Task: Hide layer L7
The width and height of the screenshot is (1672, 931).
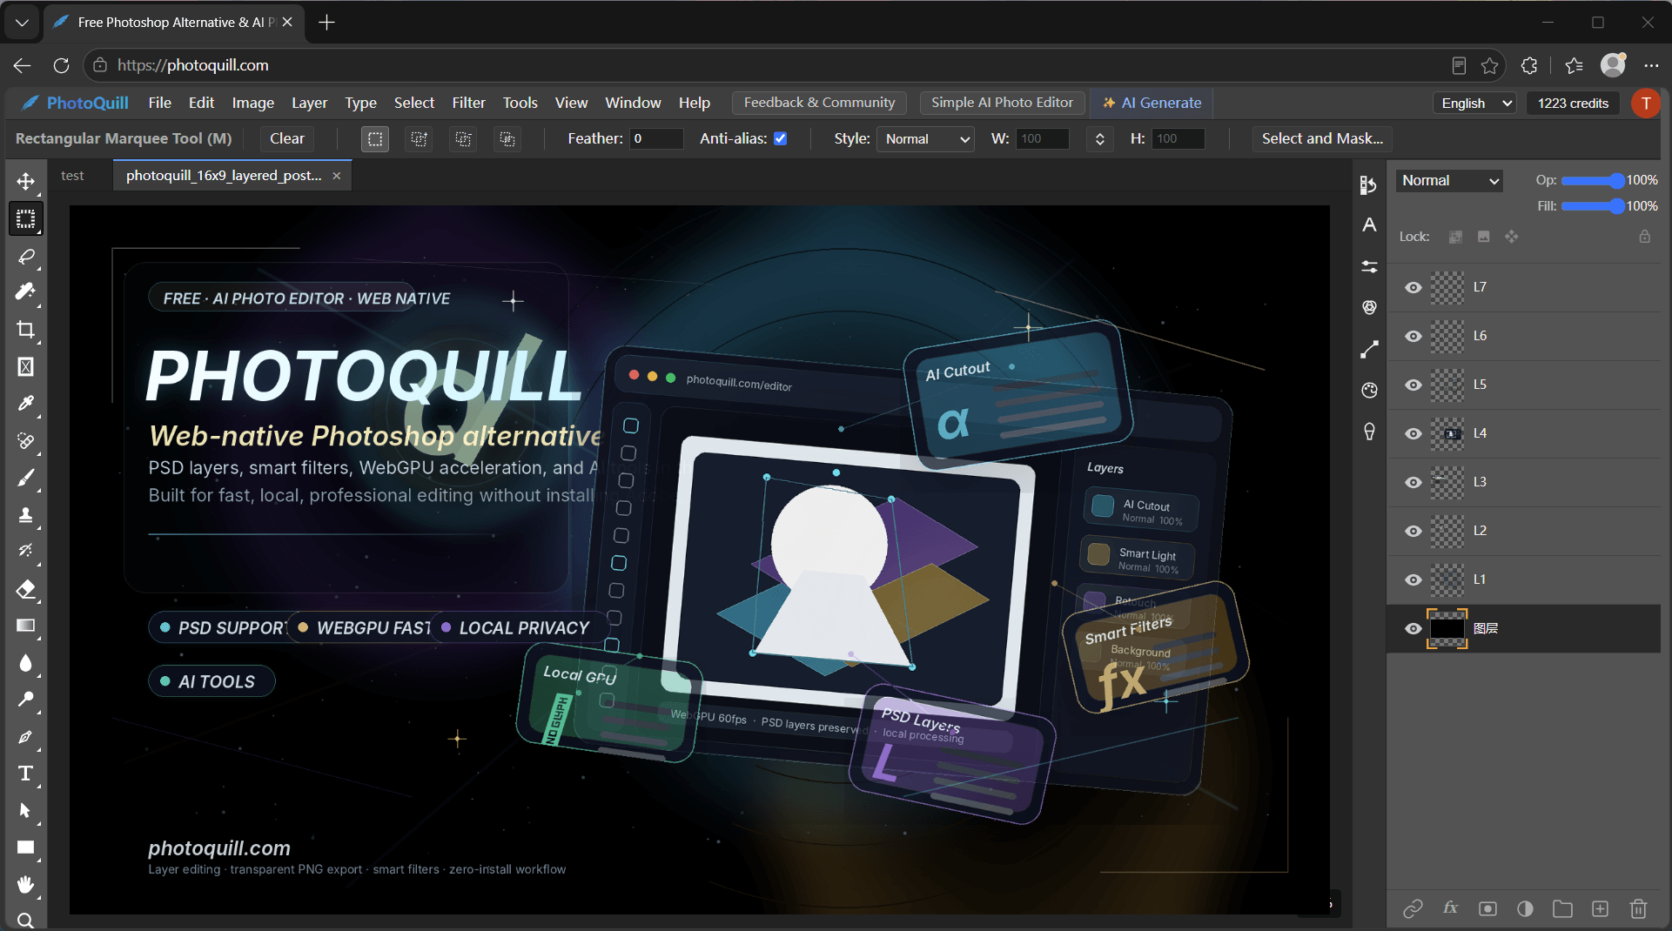Action: point(1413,287)
